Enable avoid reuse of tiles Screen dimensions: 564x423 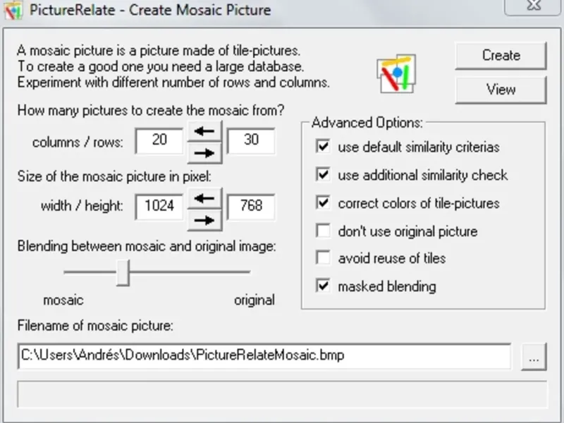tap(324, 258)
